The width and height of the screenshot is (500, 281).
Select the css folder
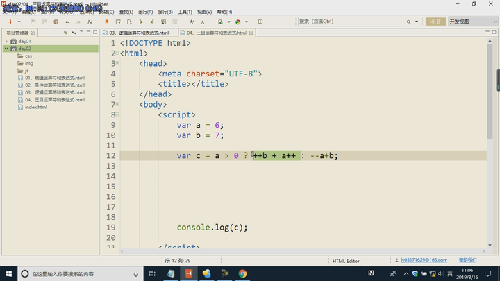(x=28, y=56)
